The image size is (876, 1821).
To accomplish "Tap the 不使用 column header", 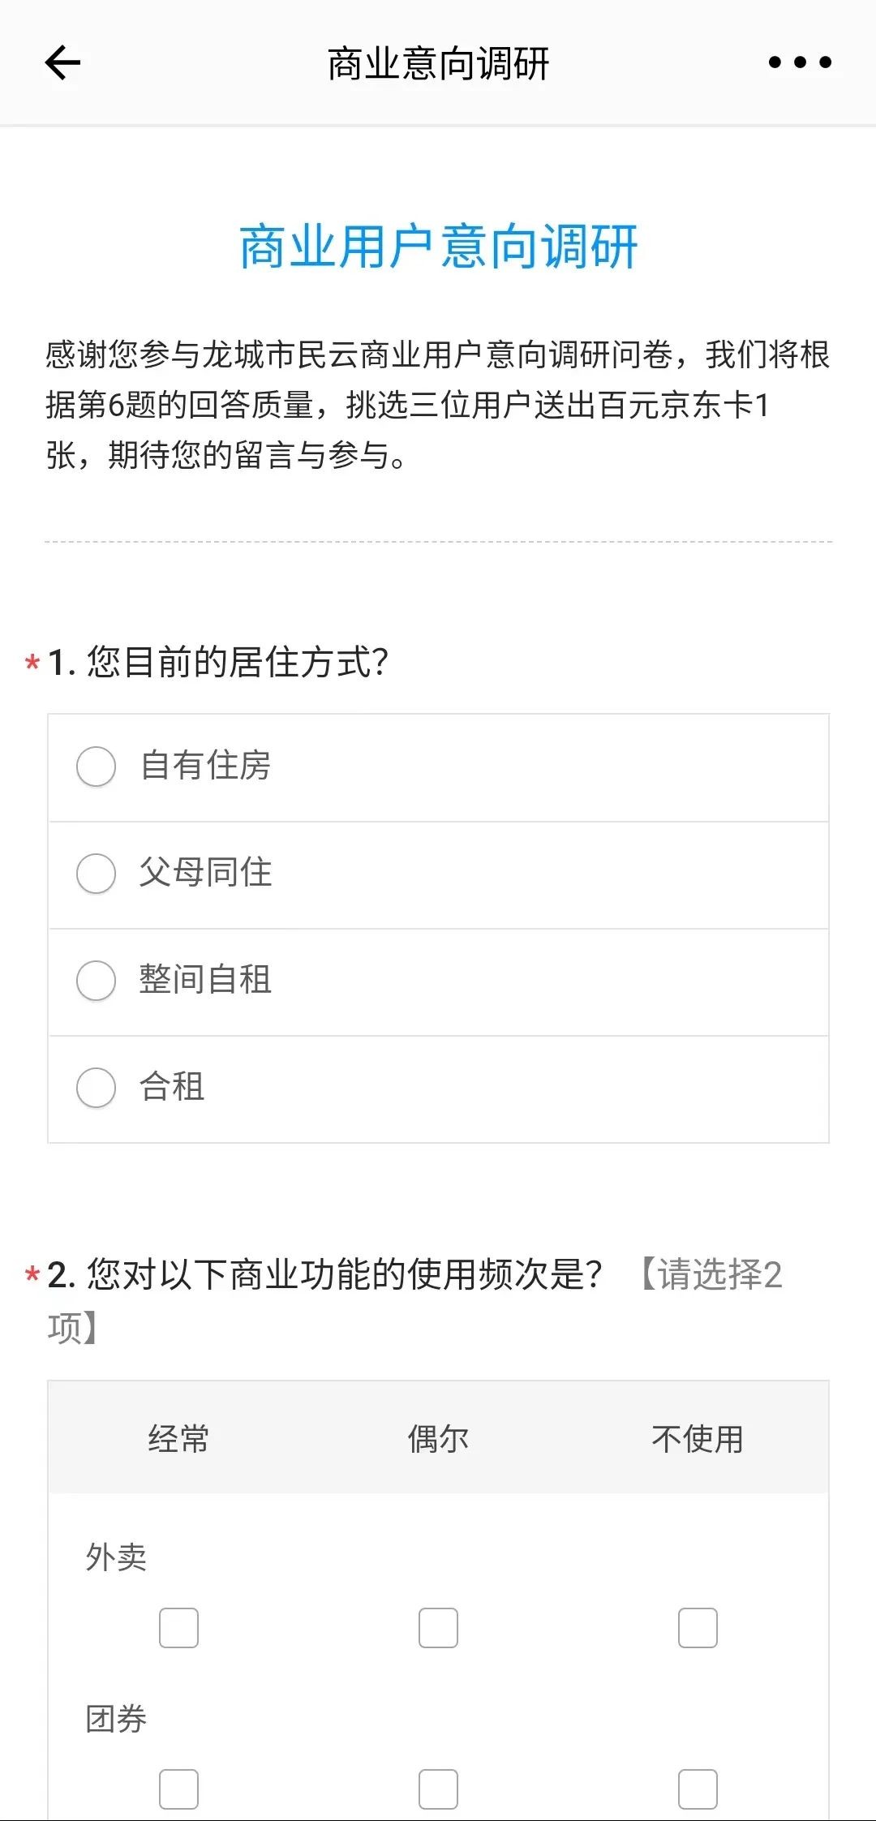I will (x=698, y=1439).
